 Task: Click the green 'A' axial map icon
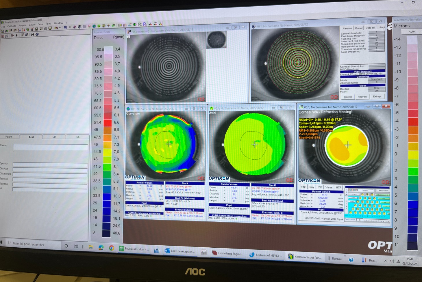click(99, 26)
